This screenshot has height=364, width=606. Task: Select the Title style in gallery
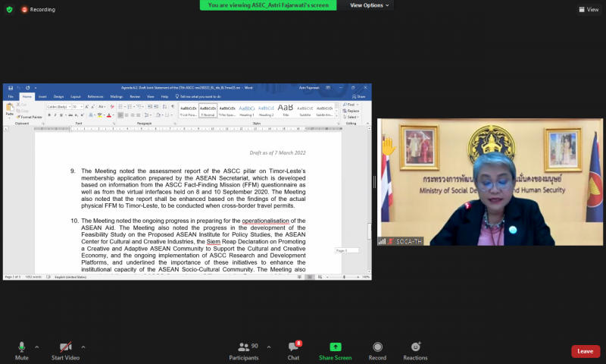(286, 110)
